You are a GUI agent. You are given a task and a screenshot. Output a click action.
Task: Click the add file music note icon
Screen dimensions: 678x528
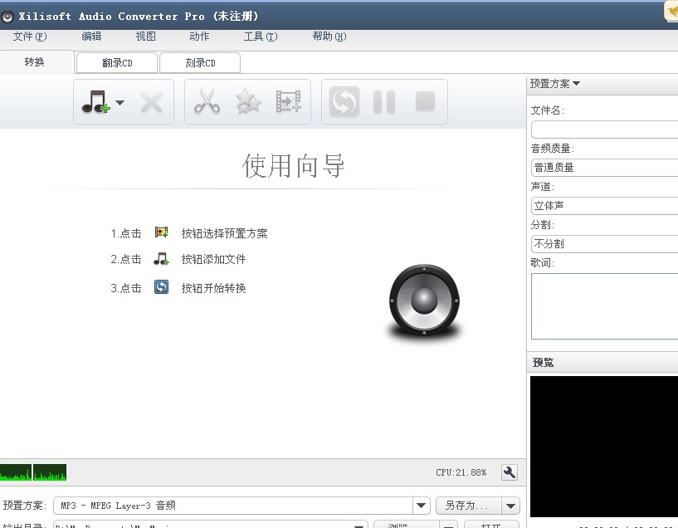pyautogui.click(x=95, y=102)
